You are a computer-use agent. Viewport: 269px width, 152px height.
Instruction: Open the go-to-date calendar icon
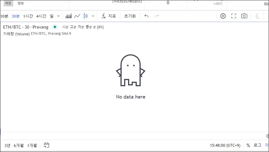coord(47,145)
